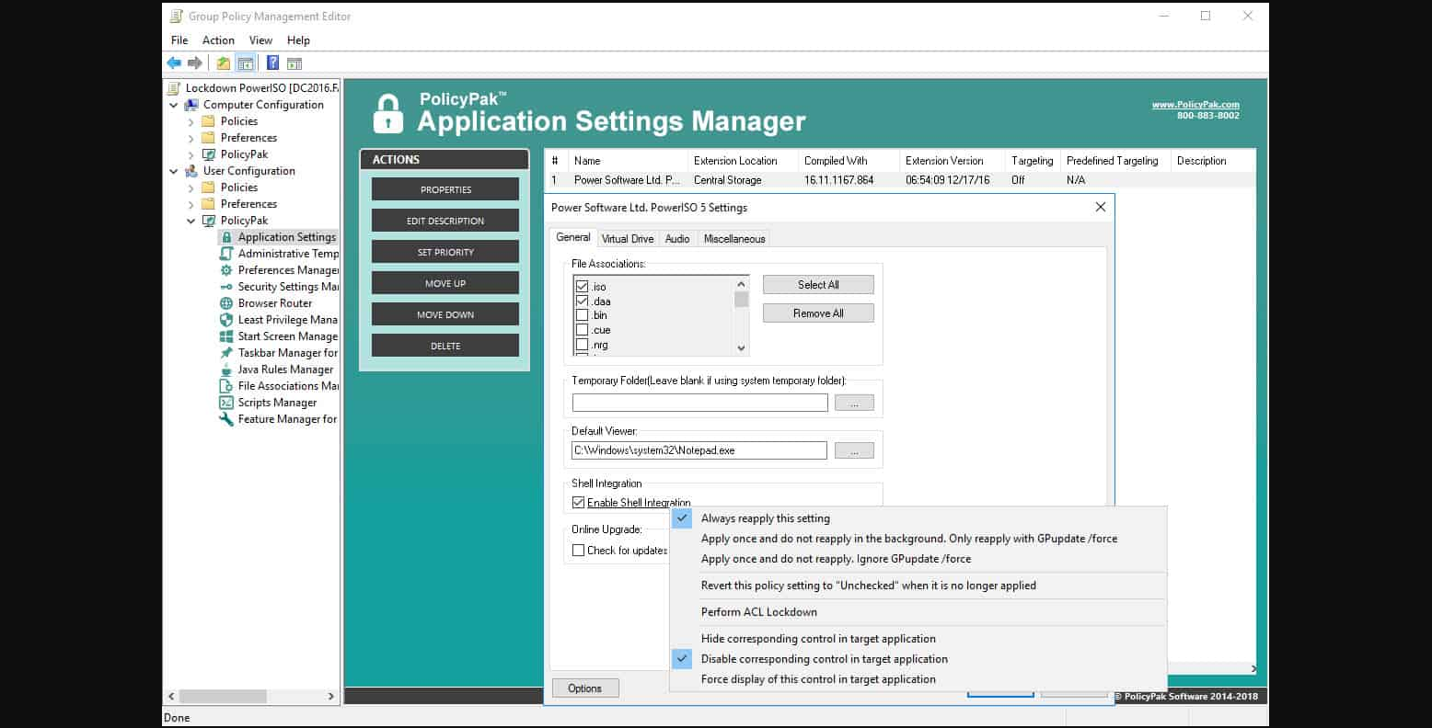Select the Preferences Manager gear icon
Image resolution: width=1432 pixels, height=728 pixels.
click(x=226, y=270)
